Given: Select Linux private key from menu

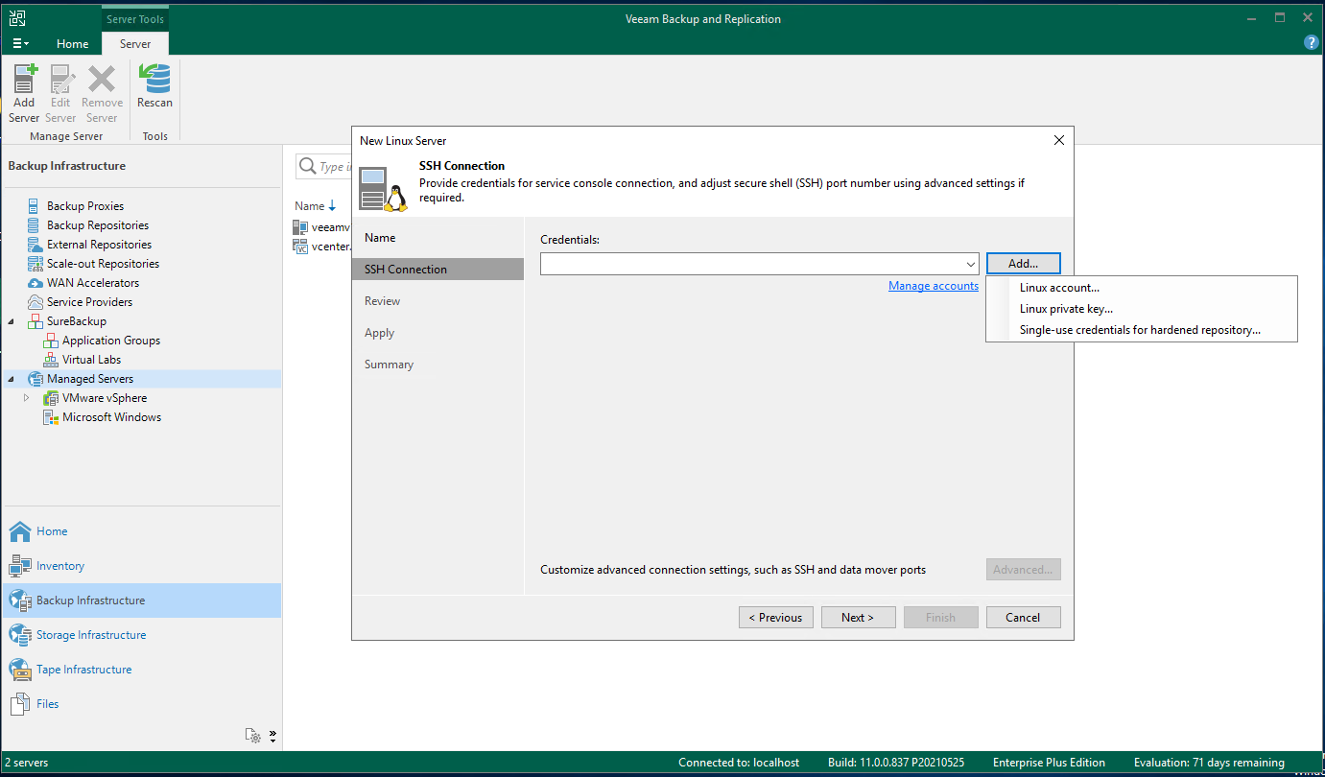Looking at the screenshot, I should pos(1065,309).
